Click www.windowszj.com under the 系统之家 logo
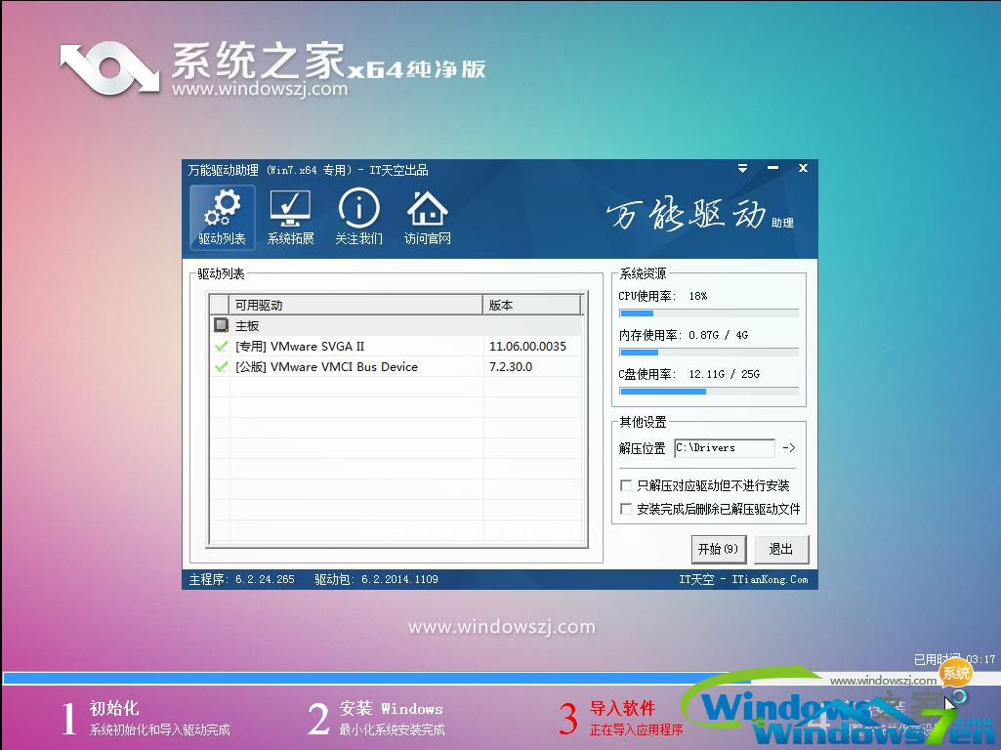The image size is (1001, 750). click(260, 88)
